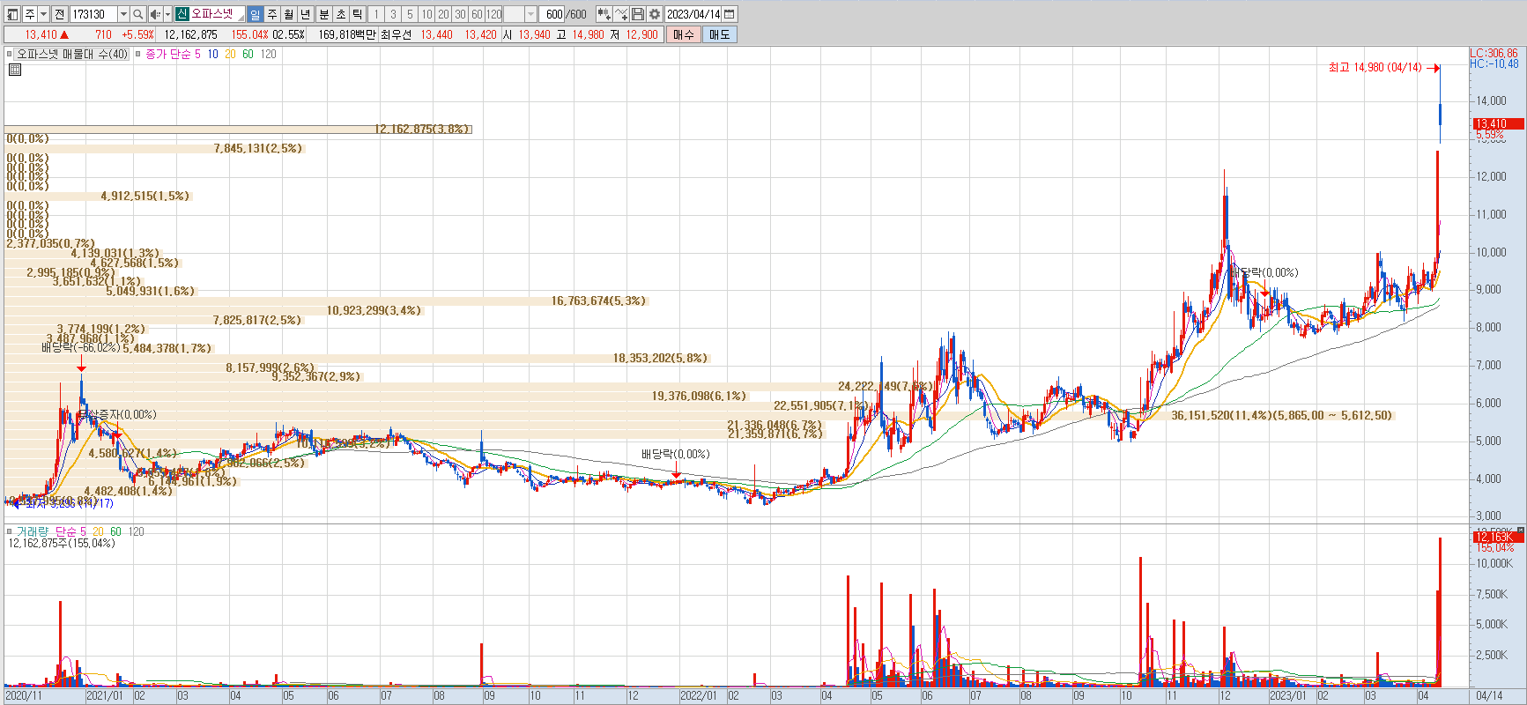
Task: Click the small corner button atop the volume pane
Action: [x=1520, y=531]
